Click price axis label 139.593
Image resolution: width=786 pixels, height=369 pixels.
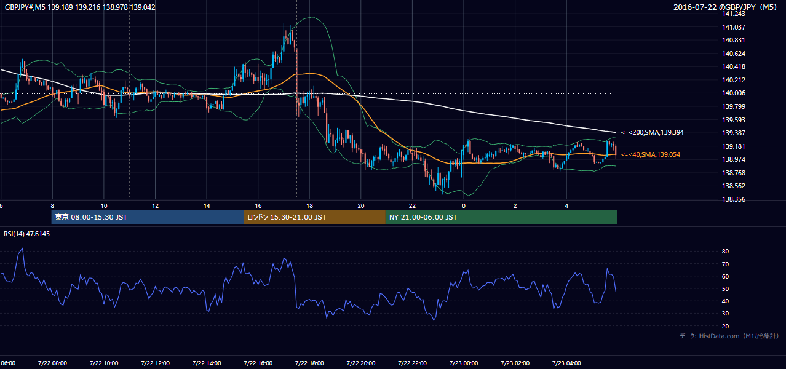pos(734,120)
